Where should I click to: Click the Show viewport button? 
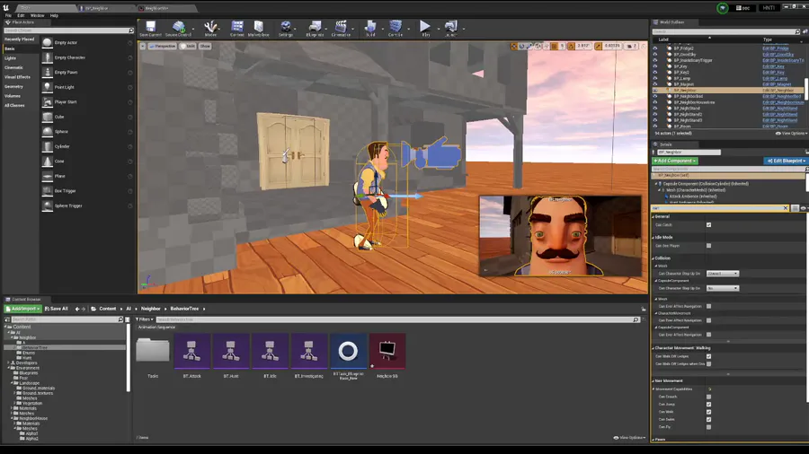coord(205,47)
